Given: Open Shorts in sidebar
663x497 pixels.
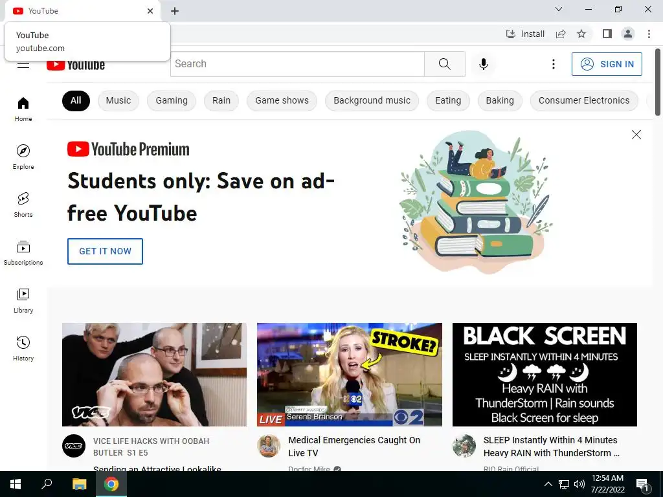Looking at the screenshot, I should pos(23,204).
